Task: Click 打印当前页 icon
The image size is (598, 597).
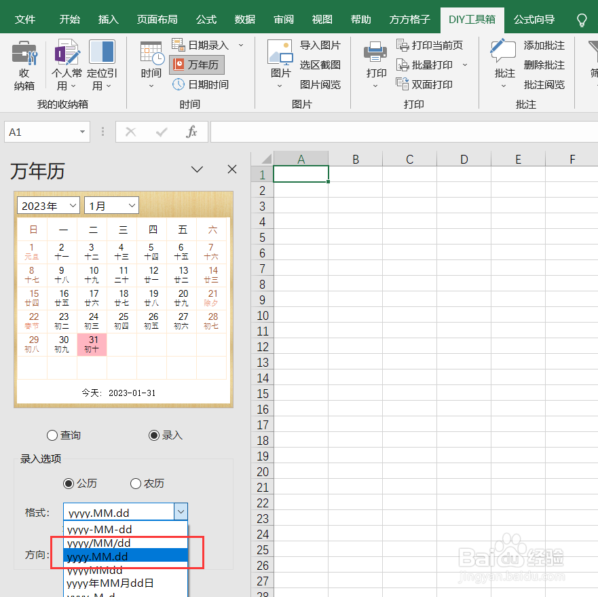Action: pyautogui.click(x=403, y=45)
